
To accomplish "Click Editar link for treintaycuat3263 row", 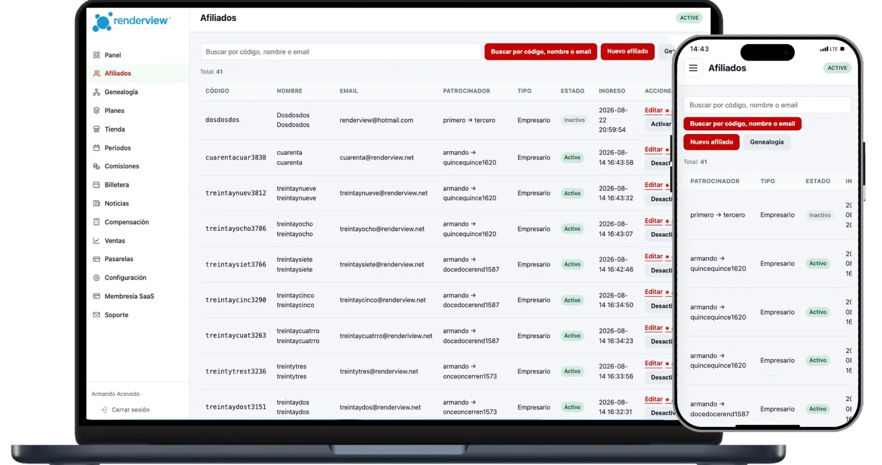I will [x=654, y=328].
